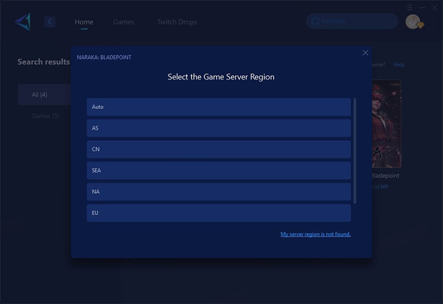Click the back arrow button
The image size is (443, 304).
tap(50, 22)
